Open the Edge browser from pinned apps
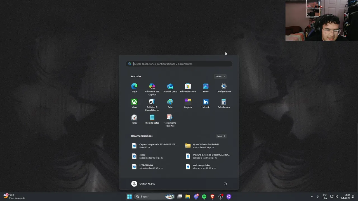This screenshot has height=201, width=358. coord(134,88)
